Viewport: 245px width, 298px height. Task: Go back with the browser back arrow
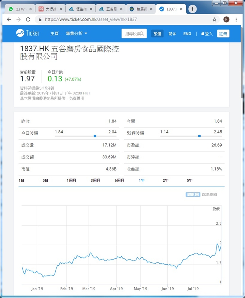click(x=9, y=19)
